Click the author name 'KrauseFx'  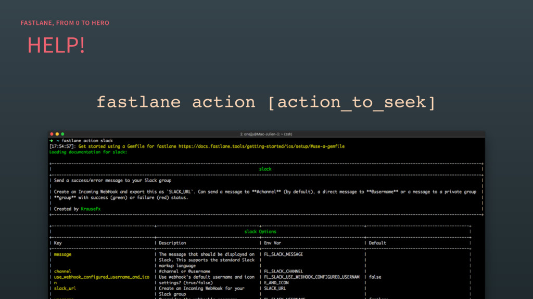pos(91,209)
